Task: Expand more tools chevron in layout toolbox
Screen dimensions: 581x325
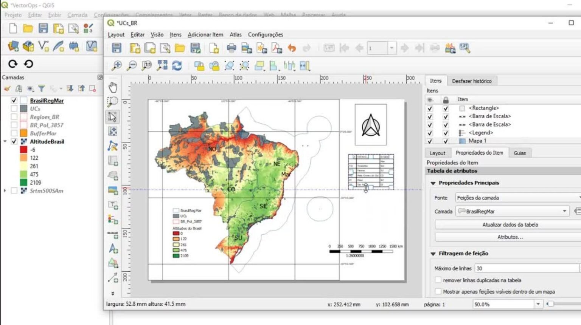Action: [113, 293]
